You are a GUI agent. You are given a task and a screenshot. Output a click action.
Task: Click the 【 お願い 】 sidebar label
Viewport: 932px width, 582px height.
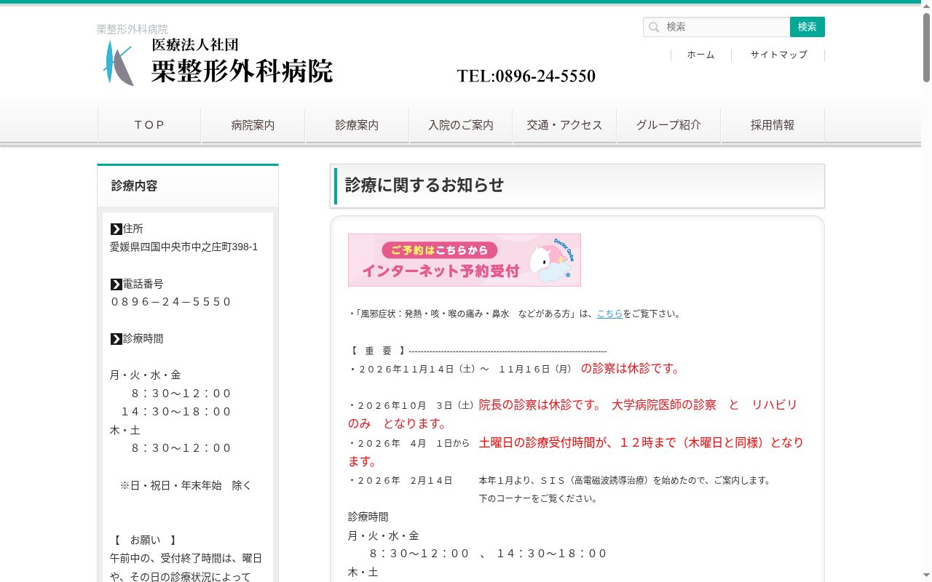click(x=145, y=541)
